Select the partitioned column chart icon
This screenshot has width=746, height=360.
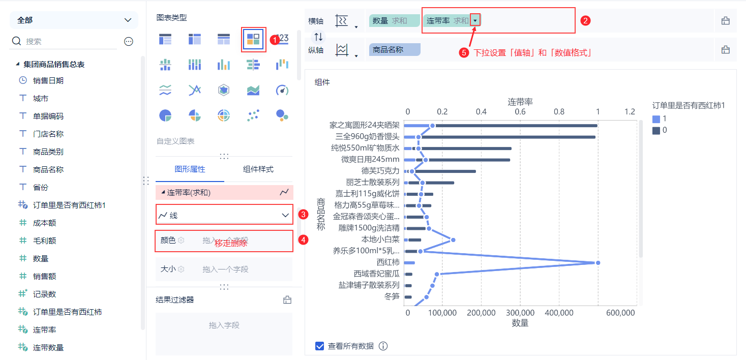(x=165, y=65)
